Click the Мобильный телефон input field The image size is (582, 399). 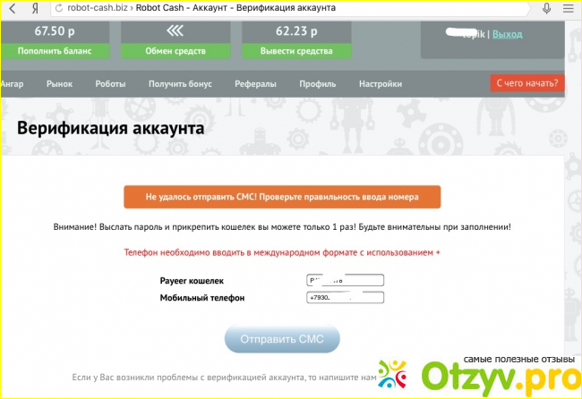coord(345,297)
